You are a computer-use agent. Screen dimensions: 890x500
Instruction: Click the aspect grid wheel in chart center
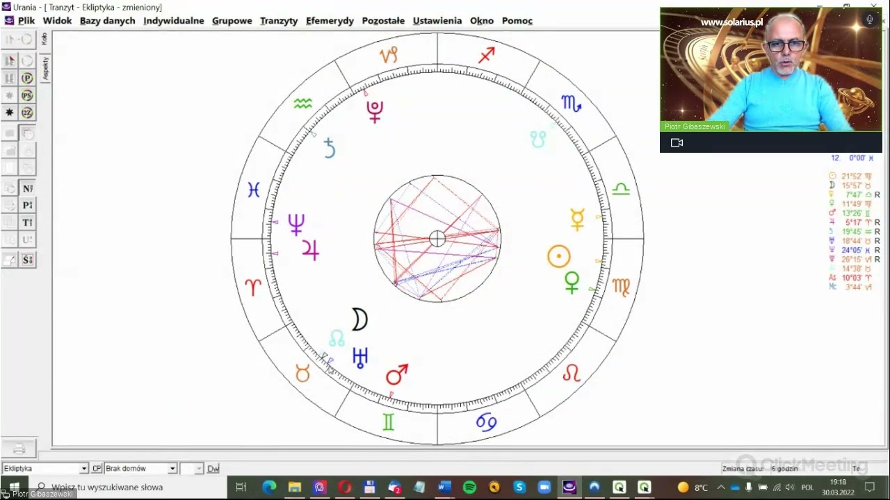point(437,239)
